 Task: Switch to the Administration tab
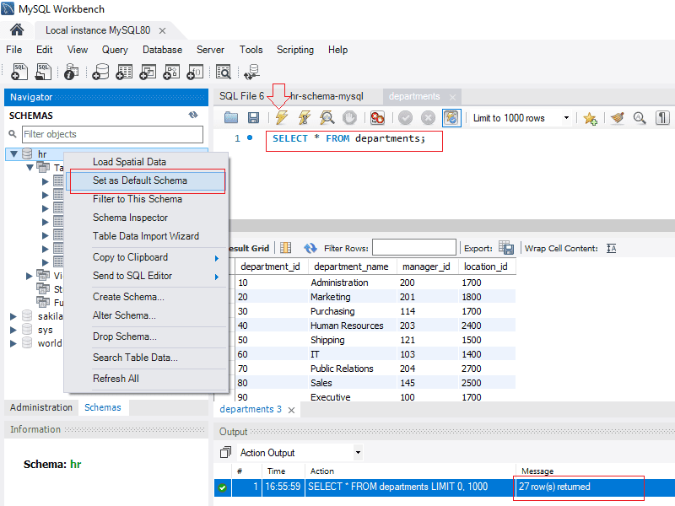coord(40,407)
